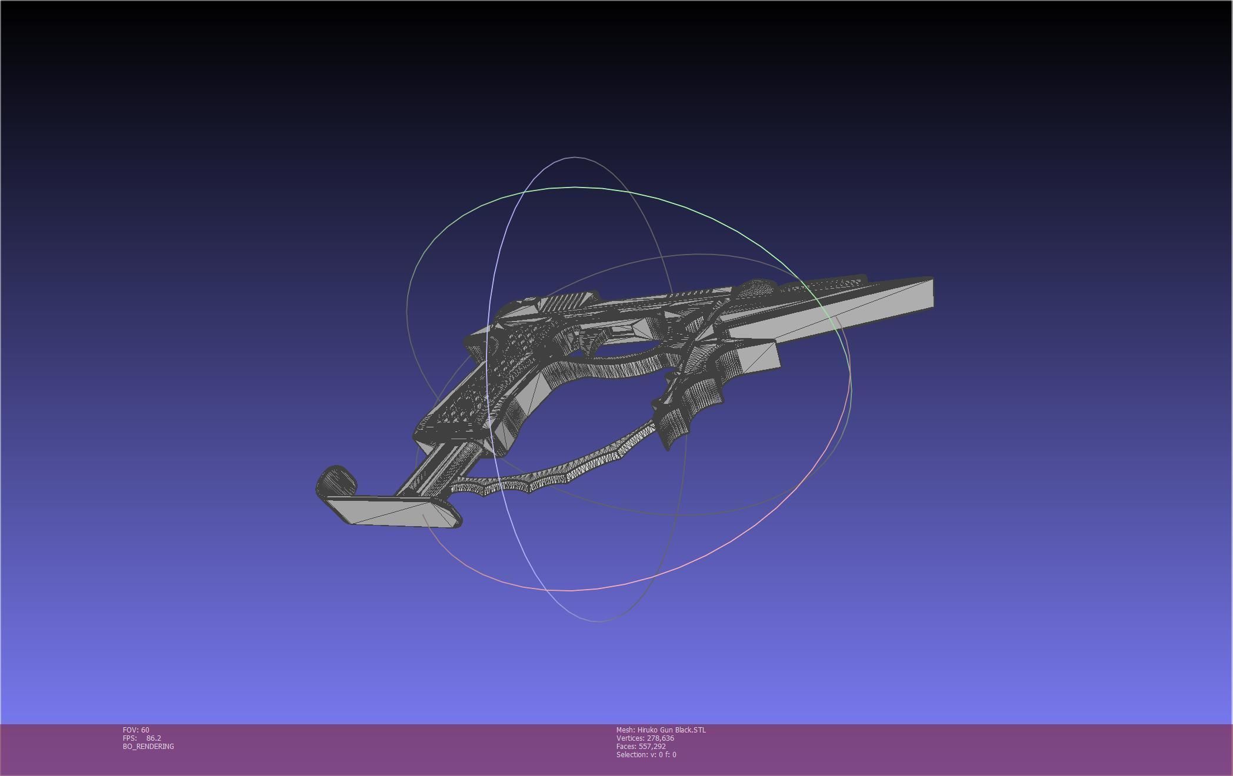Click the FOV: 60 readout
1233x776 pixels.
pyautogui.click(x=136, y=730)
